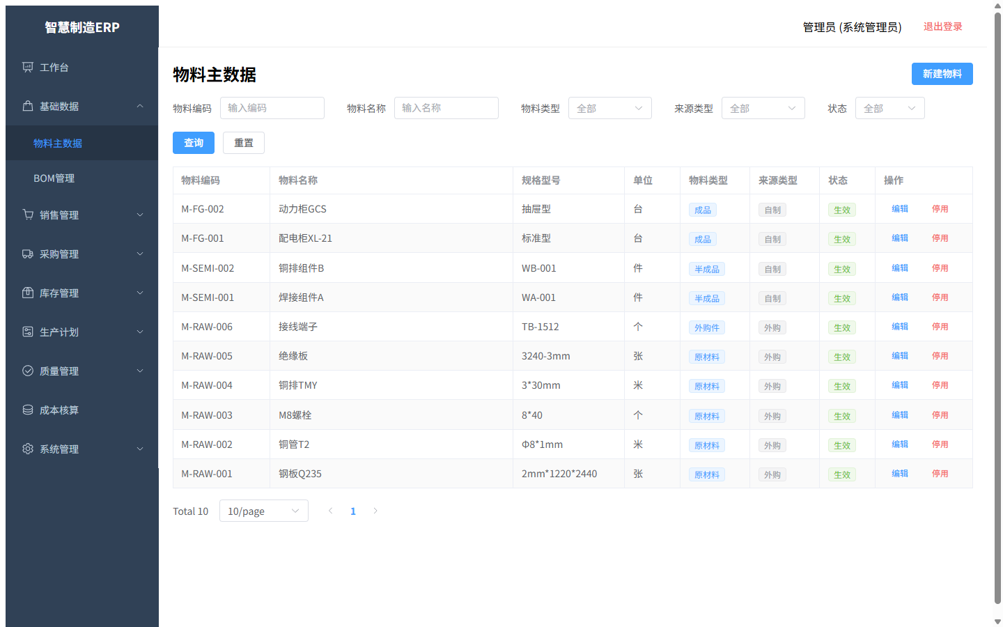Screen dimensions: 1003x627
Task: Click the 生效 tag in row M-RAW-001
Action: tap(842, 474)
